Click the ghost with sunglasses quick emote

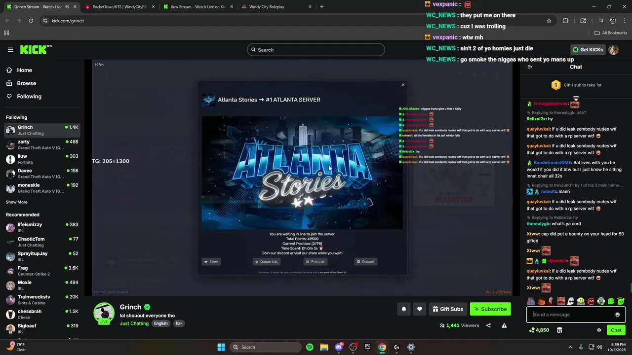(x=571, y=301)
